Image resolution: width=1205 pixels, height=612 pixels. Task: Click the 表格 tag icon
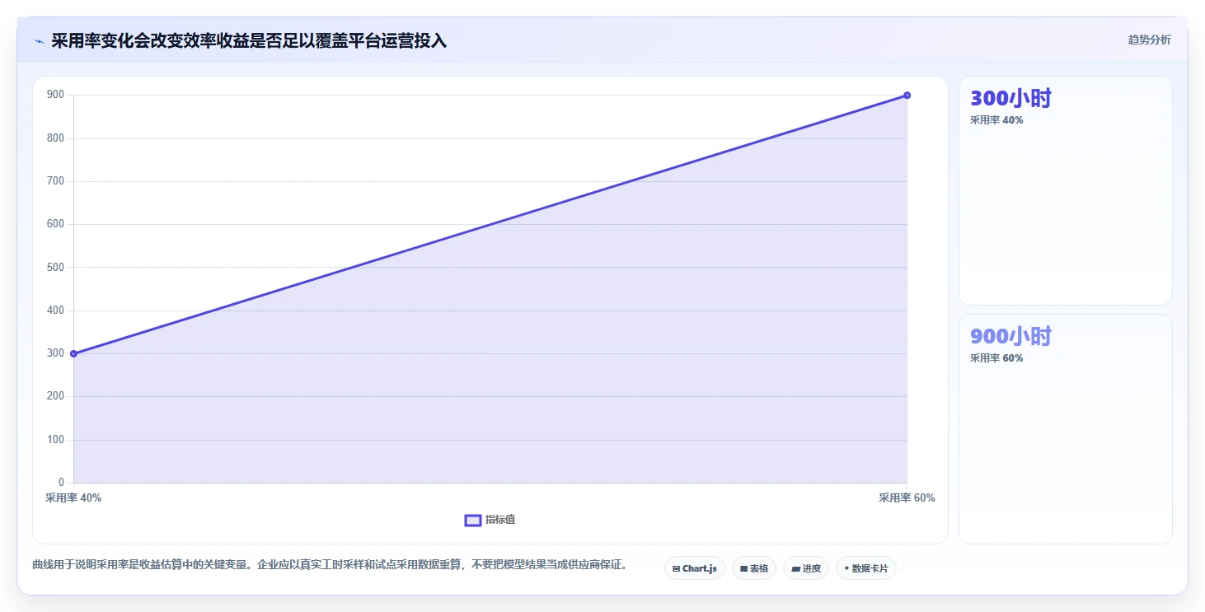(743, 568)
